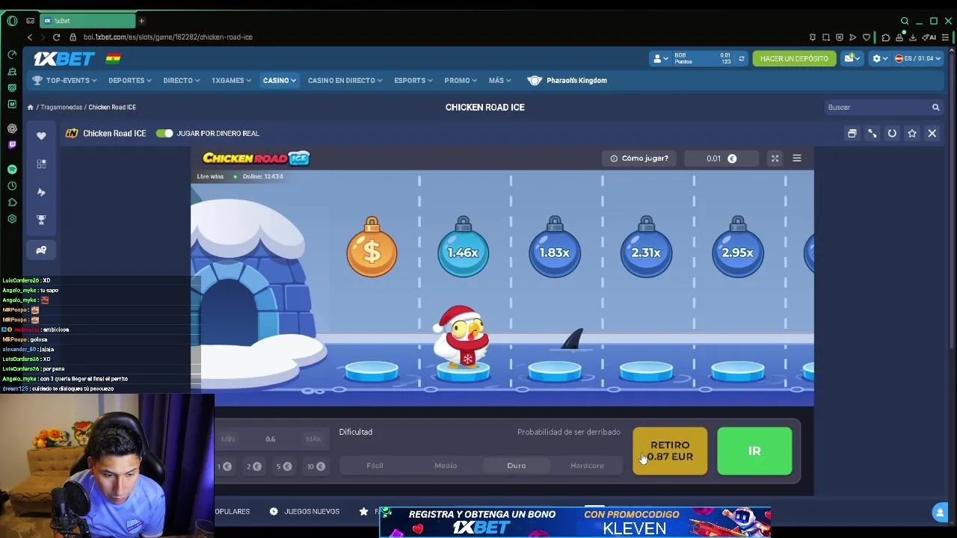Click the 1XBET logo
This screenshot has height=538, width=957.
[x=64, y=58]
